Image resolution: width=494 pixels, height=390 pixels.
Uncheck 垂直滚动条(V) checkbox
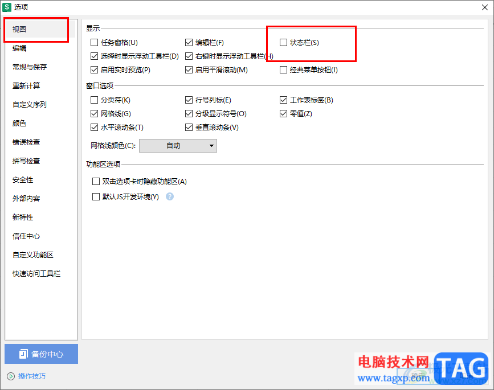pyautogui.click(x=189, y=127)
